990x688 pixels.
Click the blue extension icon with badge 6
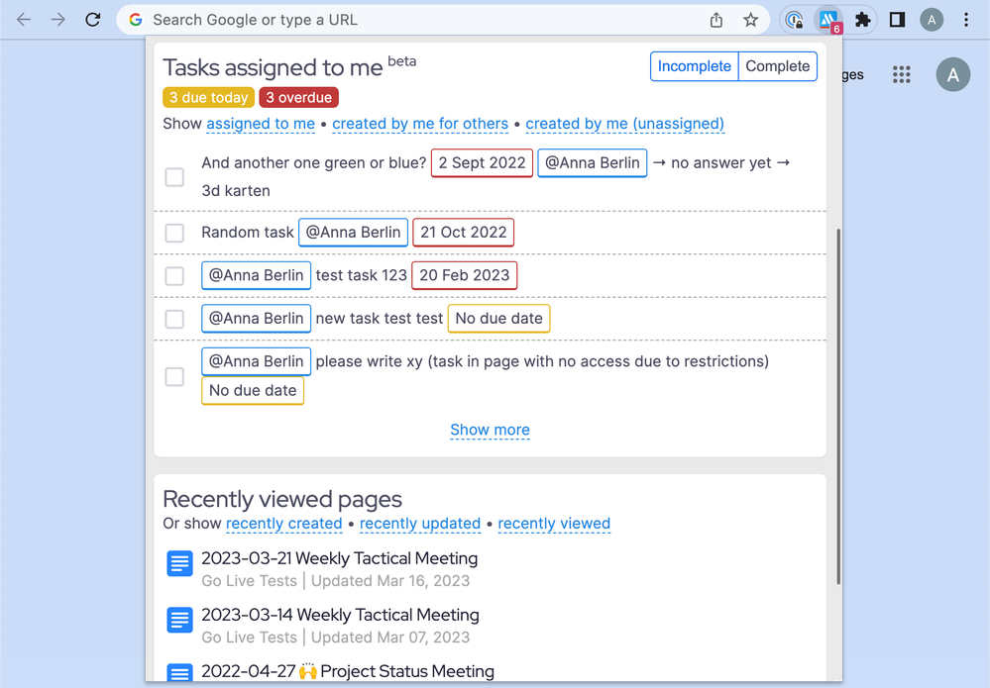(x=830, y=19)
